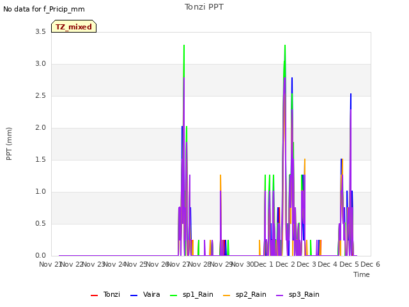Viewport: 409px width, 307px height.
Task: Click the Nov 21 x-axis date label
Action: pos(50,264)
